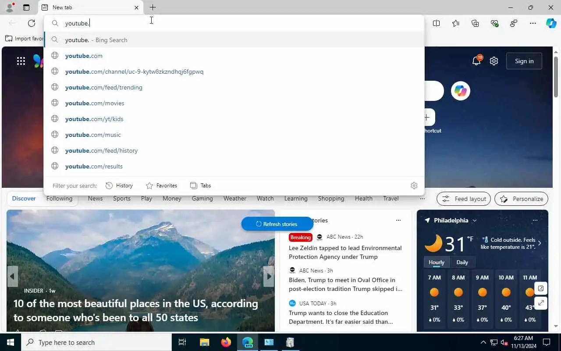This screenshot has height=351, width=561.
Task: Select the Daily forecast tab
Action: pyautogui.click(x=462, y=262)
